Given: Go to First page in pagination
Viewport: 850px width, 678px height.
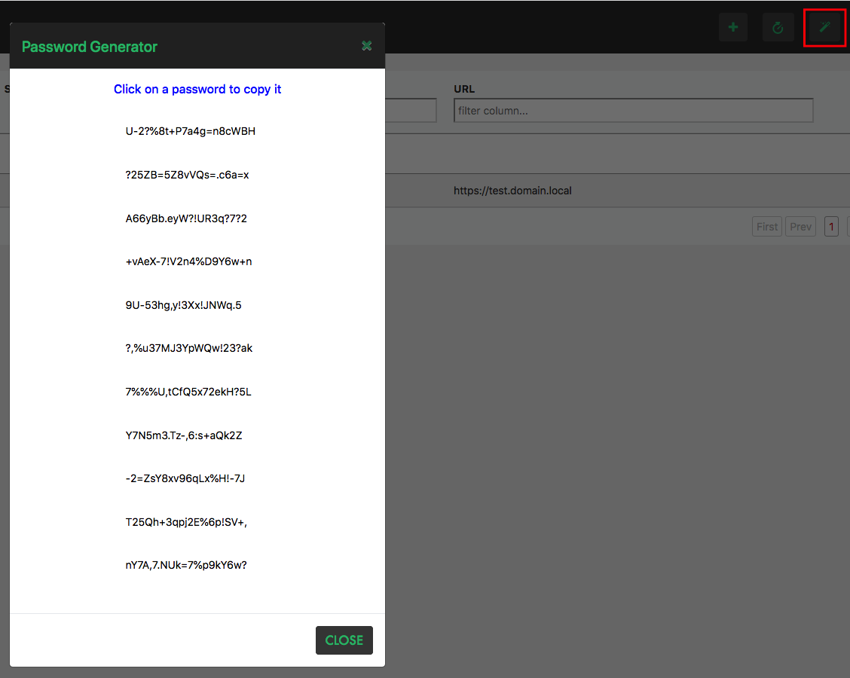Looking at the screenshot, I should point(766,227).
